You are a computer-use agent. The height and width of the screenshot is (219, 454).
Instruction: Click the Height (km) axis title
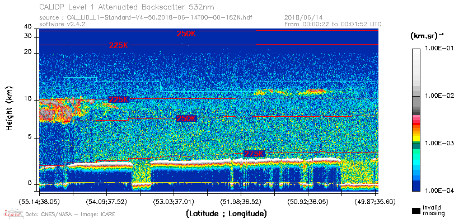coord(10,108)
